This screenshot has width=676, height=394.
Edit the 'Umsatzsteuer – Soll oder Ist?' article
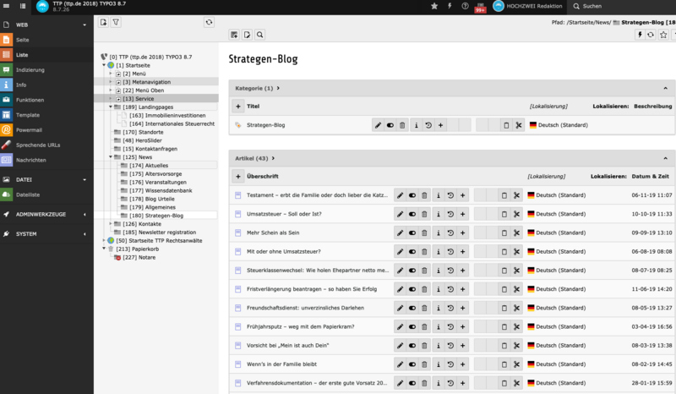[x=401, y=213]
